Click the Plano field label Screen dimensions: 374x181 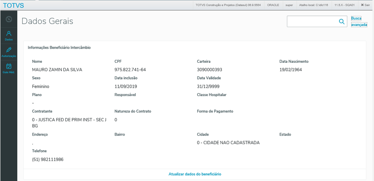click(x=37, y=94)
